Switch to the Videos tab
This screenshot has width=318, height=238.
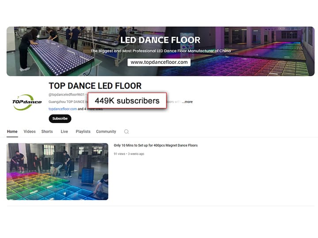point(30,131)
